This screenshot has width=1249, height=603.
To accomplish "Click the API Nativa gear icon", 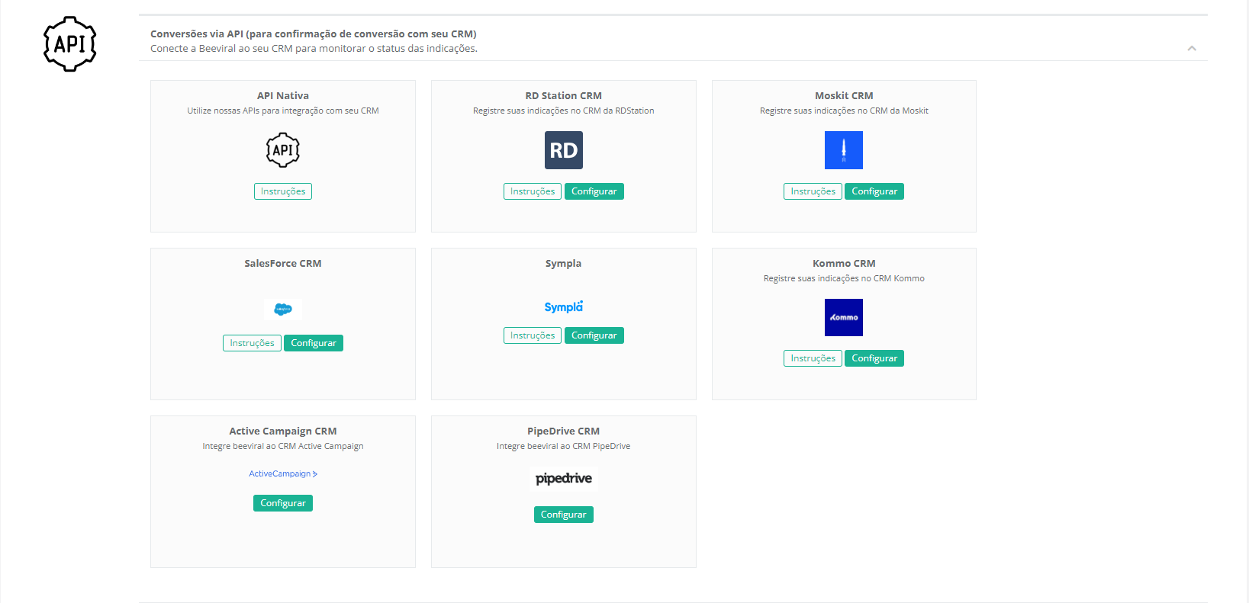I will click(283, 150).
